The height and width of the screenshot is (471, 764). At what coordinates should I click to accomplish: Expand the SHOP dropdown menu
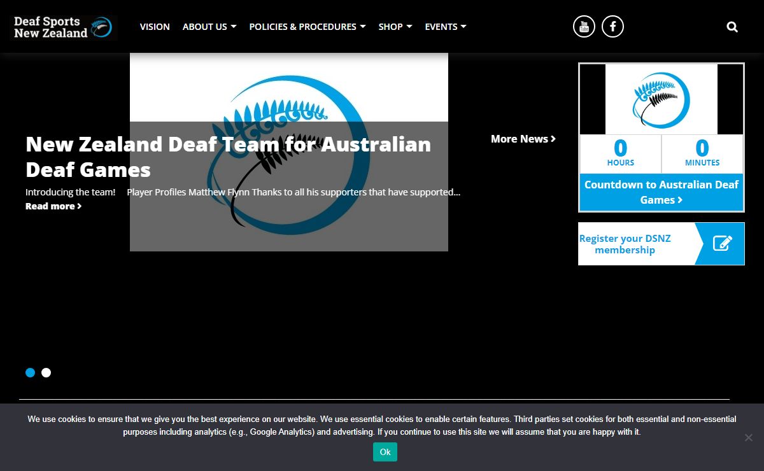pos(395,27)
